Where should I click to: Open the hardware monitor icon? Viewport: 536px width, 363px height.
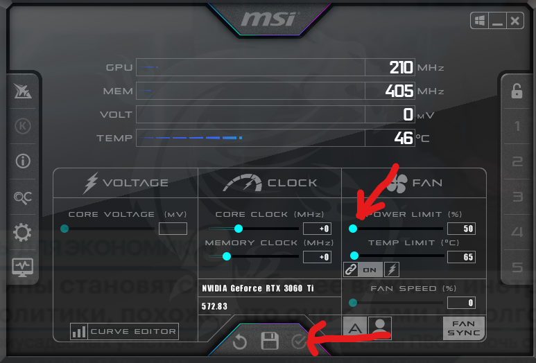click(x=23, y=267)
